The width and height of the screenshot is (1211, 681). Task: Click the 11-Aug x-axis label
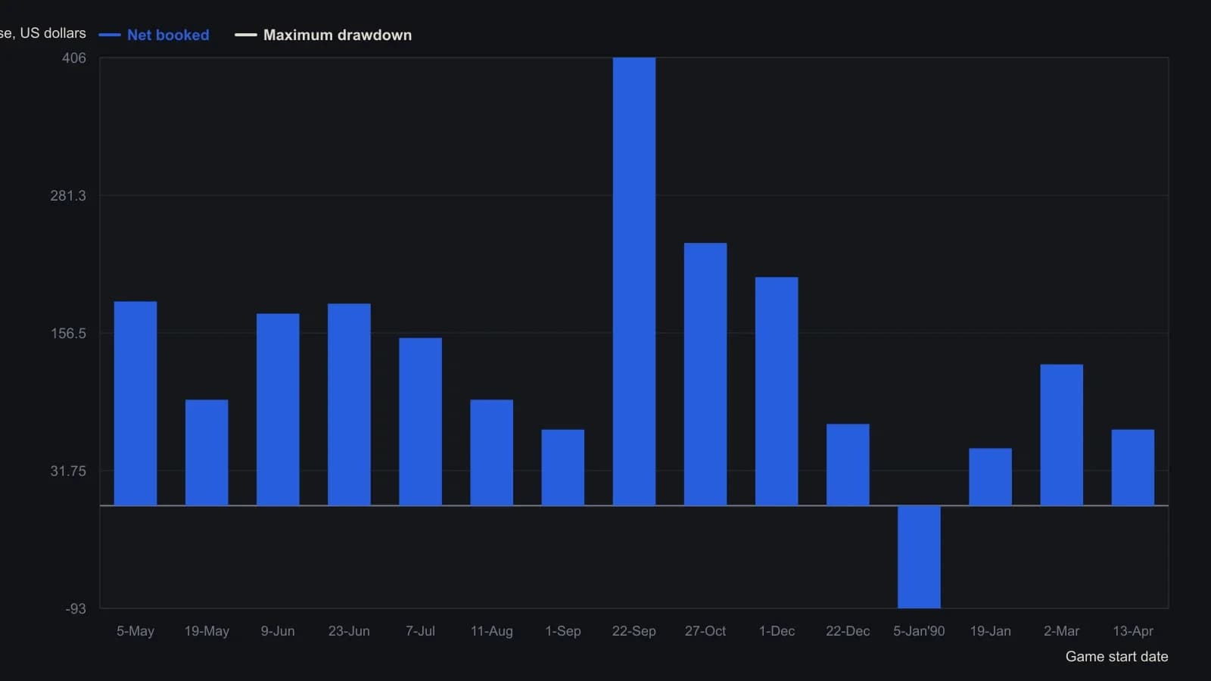[x=491, y=631]
